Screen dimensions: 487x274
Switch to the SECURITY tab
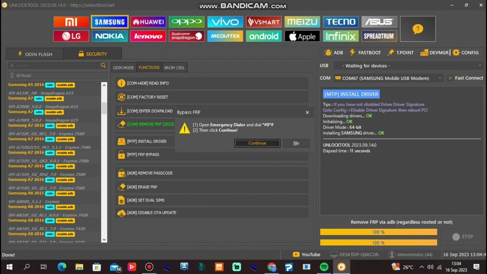(92, 54)
